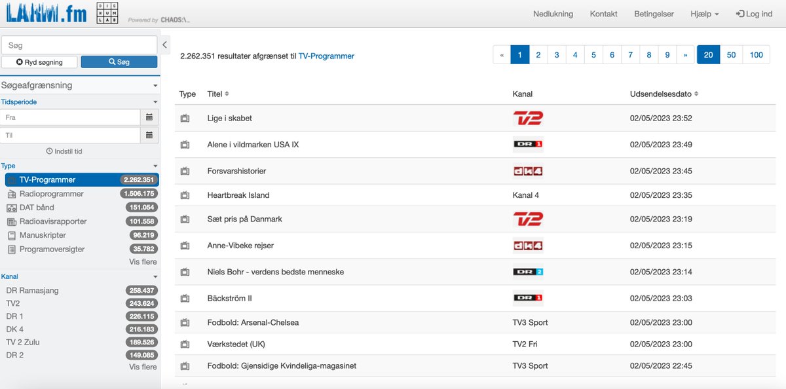Click the Søg search button
The height and width of the screenshot is (389, 786).
[x=119, y=62]
